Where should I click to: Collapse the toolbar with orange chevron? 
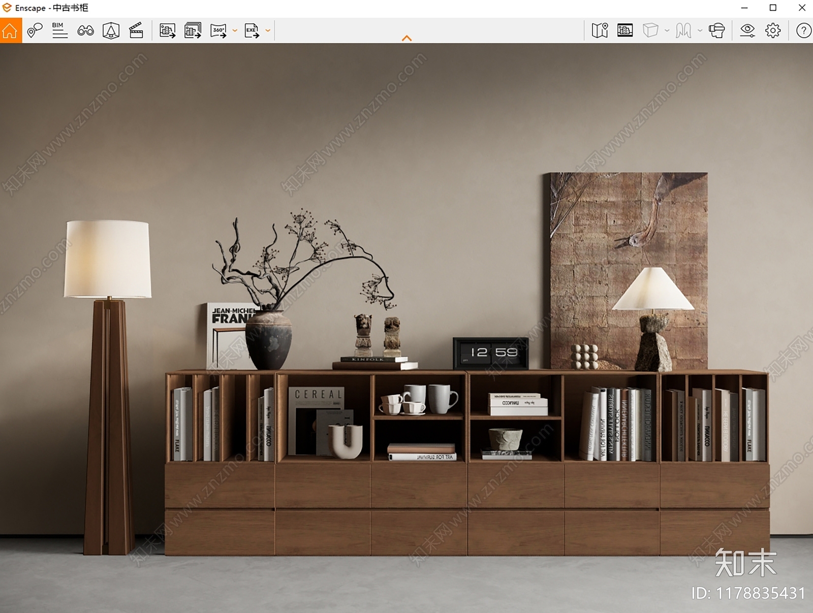coord(407,38)
